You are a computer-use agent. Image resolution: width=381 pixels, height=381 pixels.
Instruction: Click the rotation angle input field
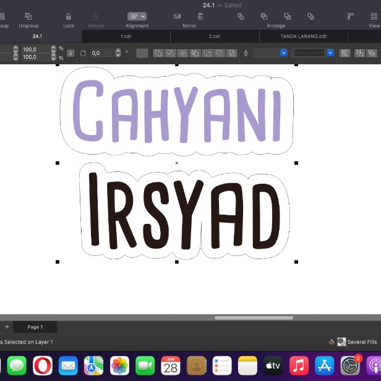point(102,53)
